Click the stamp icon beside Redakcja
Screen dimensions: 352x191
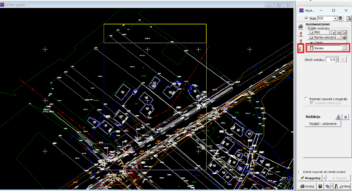click(x=338, y=117)
